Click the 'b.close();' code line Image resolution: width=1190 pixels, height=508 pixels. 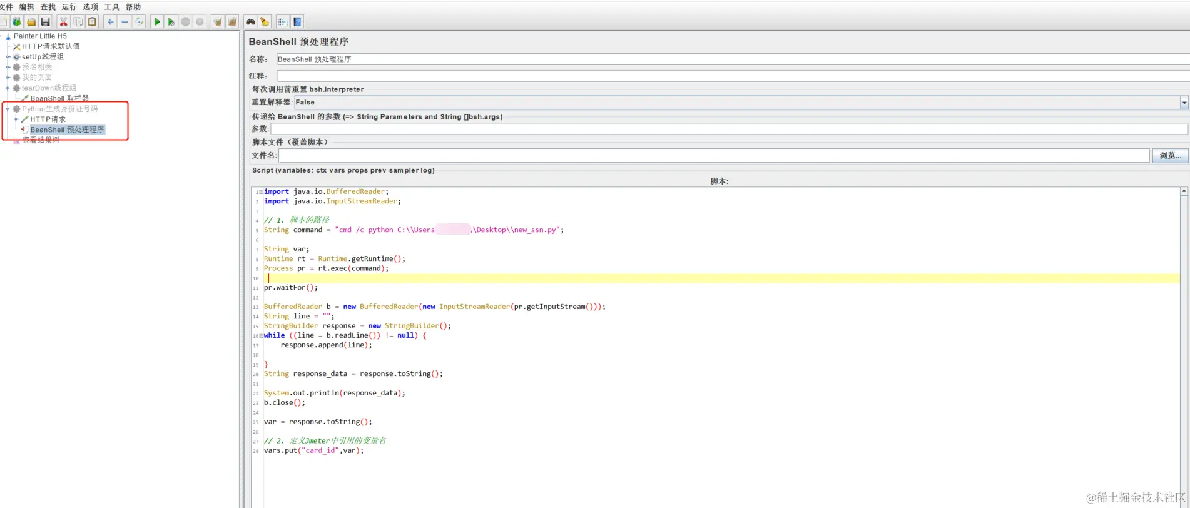point(285,403)
